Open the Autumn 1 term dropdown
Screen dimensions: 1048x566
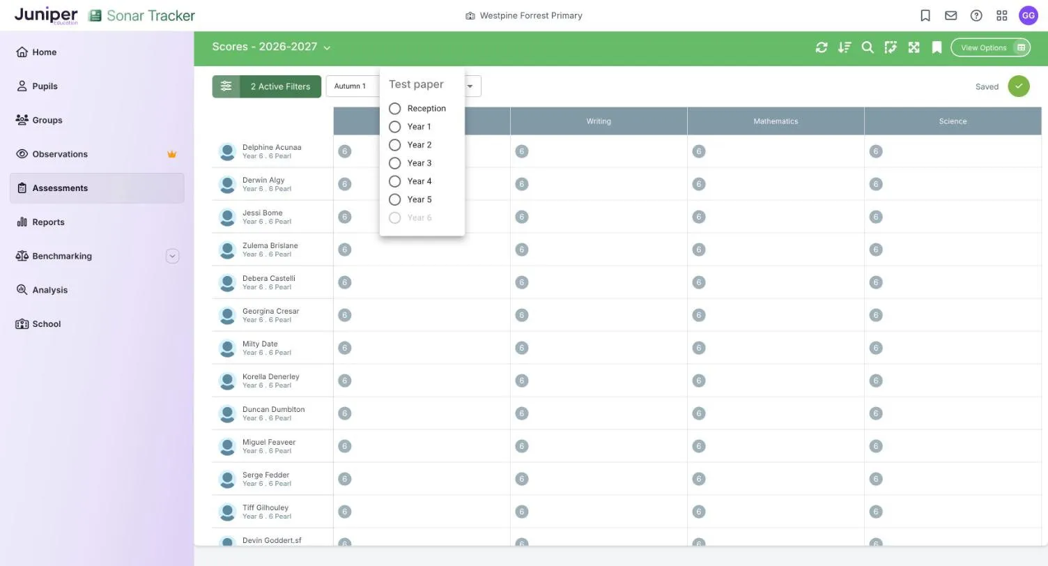click(353, 86)
